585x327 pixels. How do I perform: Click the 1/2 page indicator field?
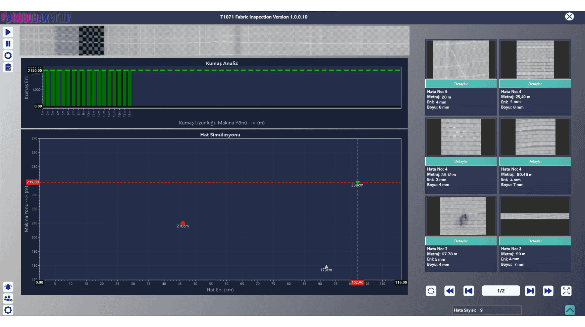click(x=501, y=291)
